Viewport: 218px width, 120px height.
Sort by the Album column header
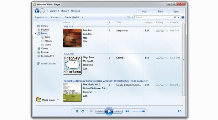point(67,22)
